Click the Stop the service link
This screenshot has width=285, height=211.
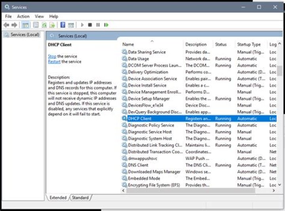click(x=52, y=56)
